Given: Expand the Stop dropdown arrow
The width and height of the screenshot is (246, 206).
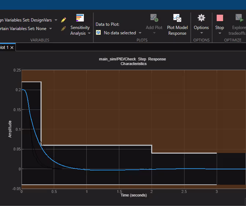Looking at the screenshot, I should (x=220, y=33).
